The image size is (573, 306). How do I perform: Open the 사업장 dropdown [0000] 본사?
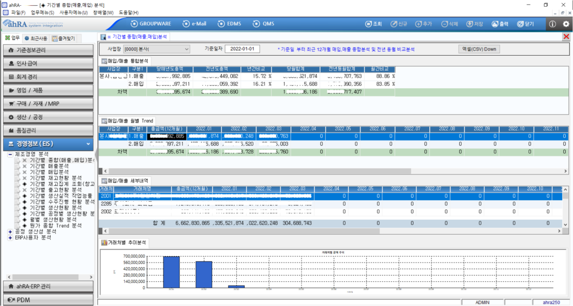tap(156, 49)
